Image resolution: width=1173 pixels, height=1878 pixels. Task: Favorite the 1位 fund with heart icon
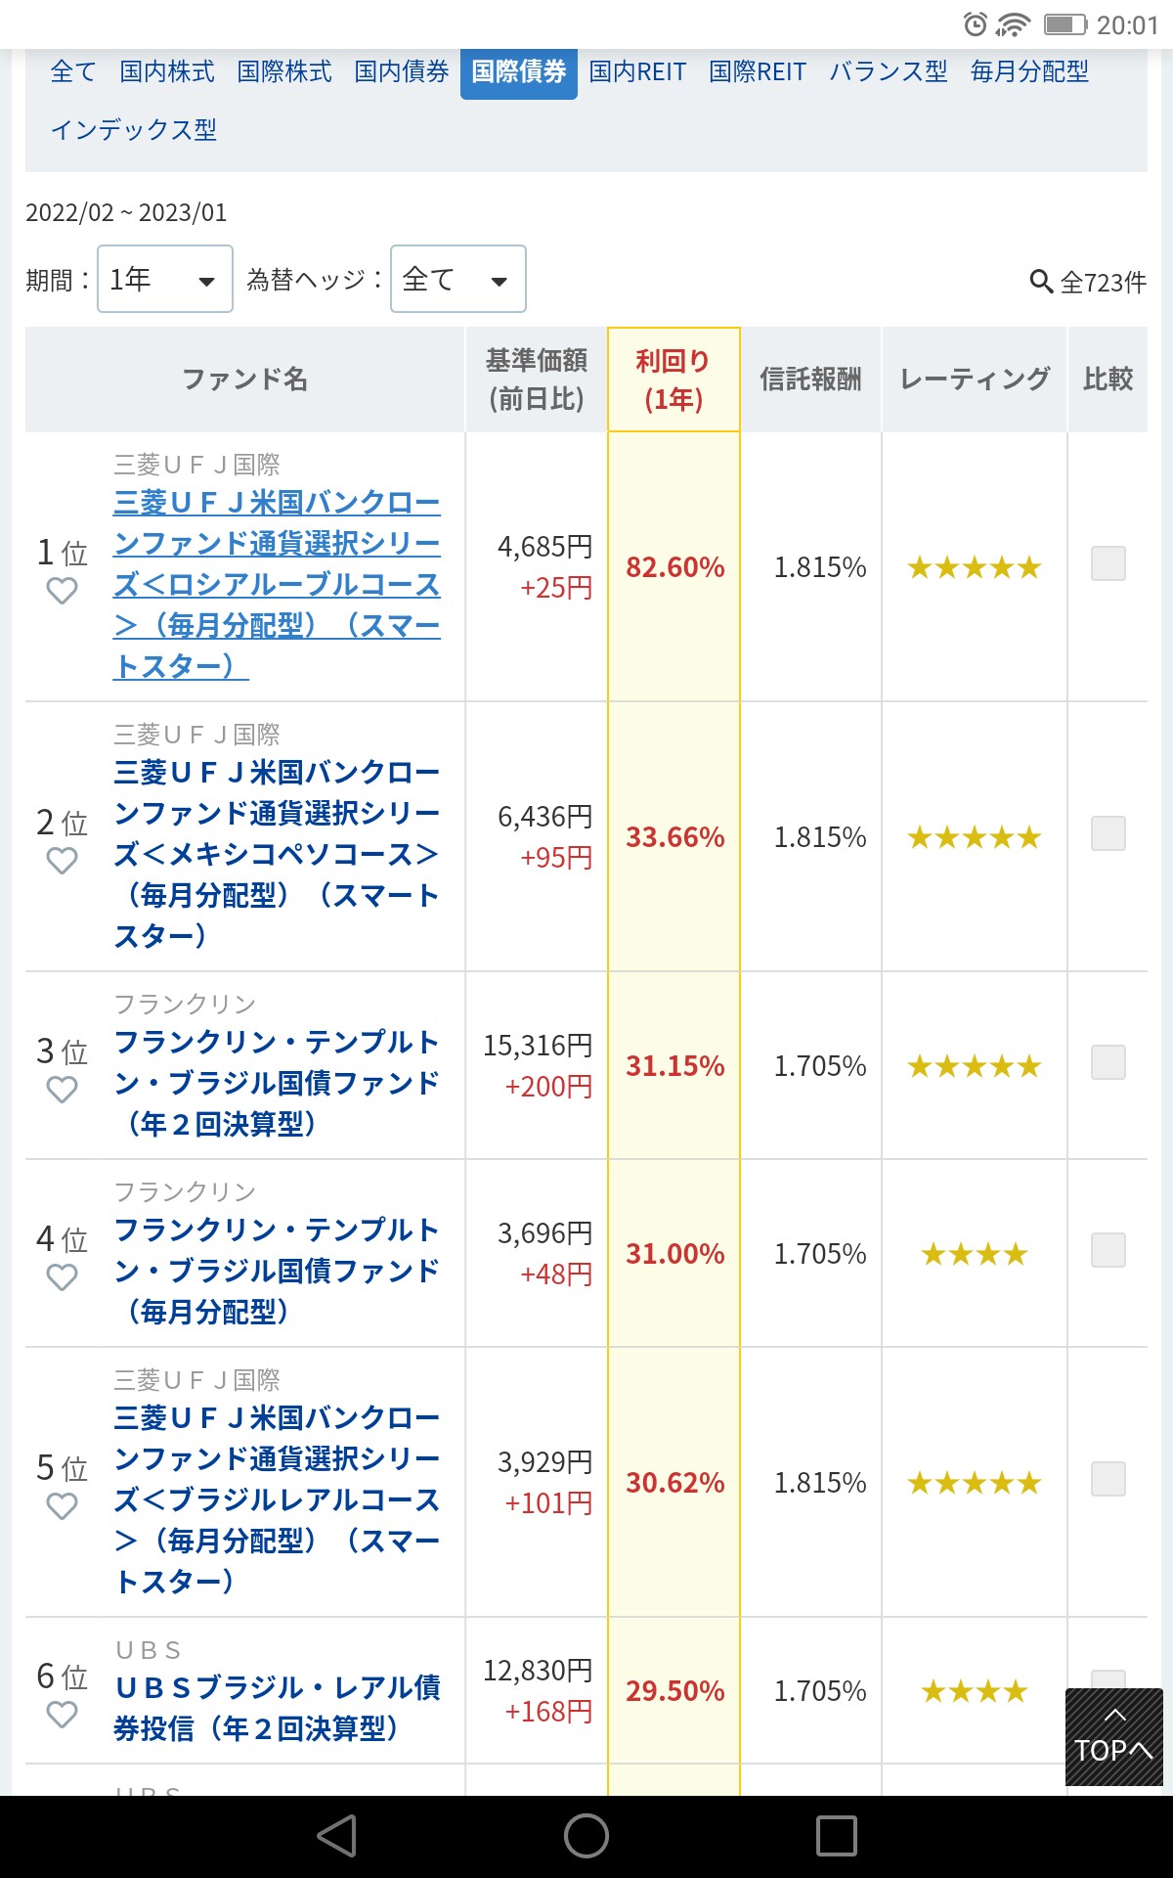click(x=62, y=591)
